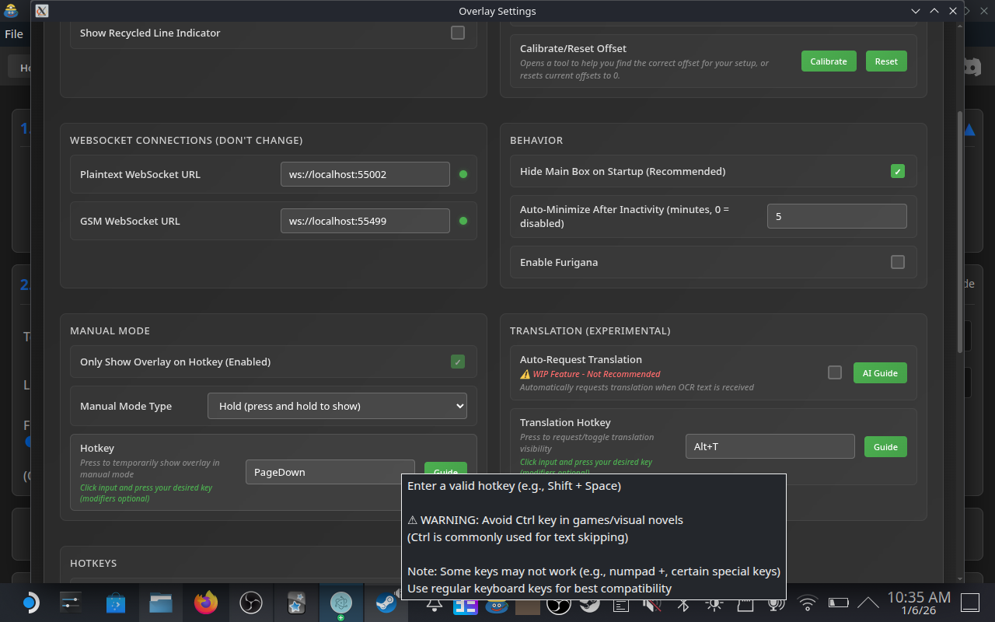The width and height of the screenshot is (995, 622).
Task: Click the Plaintext WebSocket URL field
Action: 365,174
